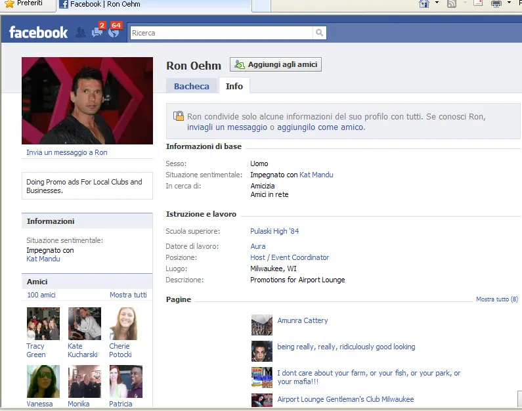Click the Informazioni sidebar header
This screenshot has width=522, height=411.
(x=87, y=221)
